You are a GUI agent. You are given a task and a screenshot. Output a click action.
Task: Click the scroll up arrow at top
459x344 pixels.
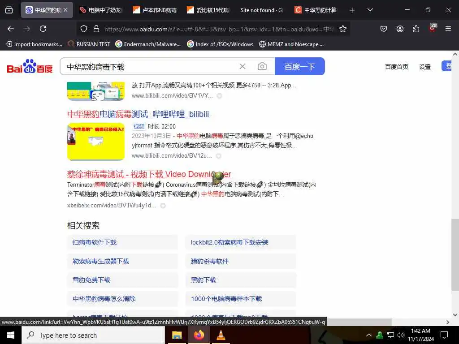tap(455, 54)
